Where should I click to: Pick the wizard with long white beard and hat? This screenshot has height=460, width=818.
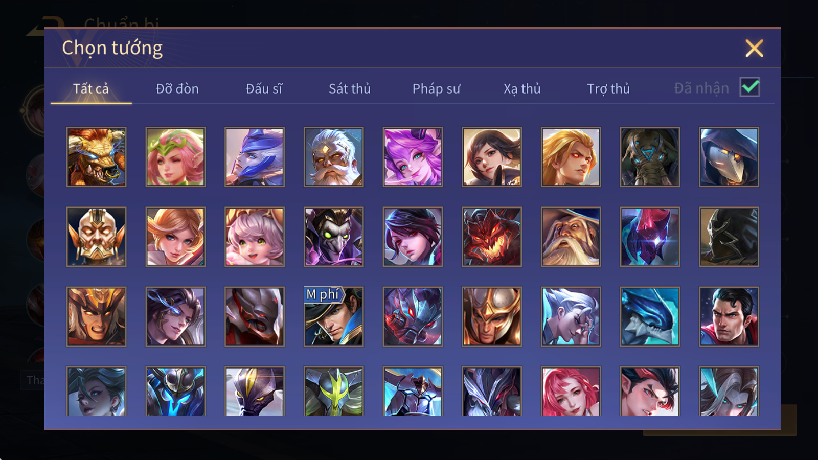(x=571, y=237)
